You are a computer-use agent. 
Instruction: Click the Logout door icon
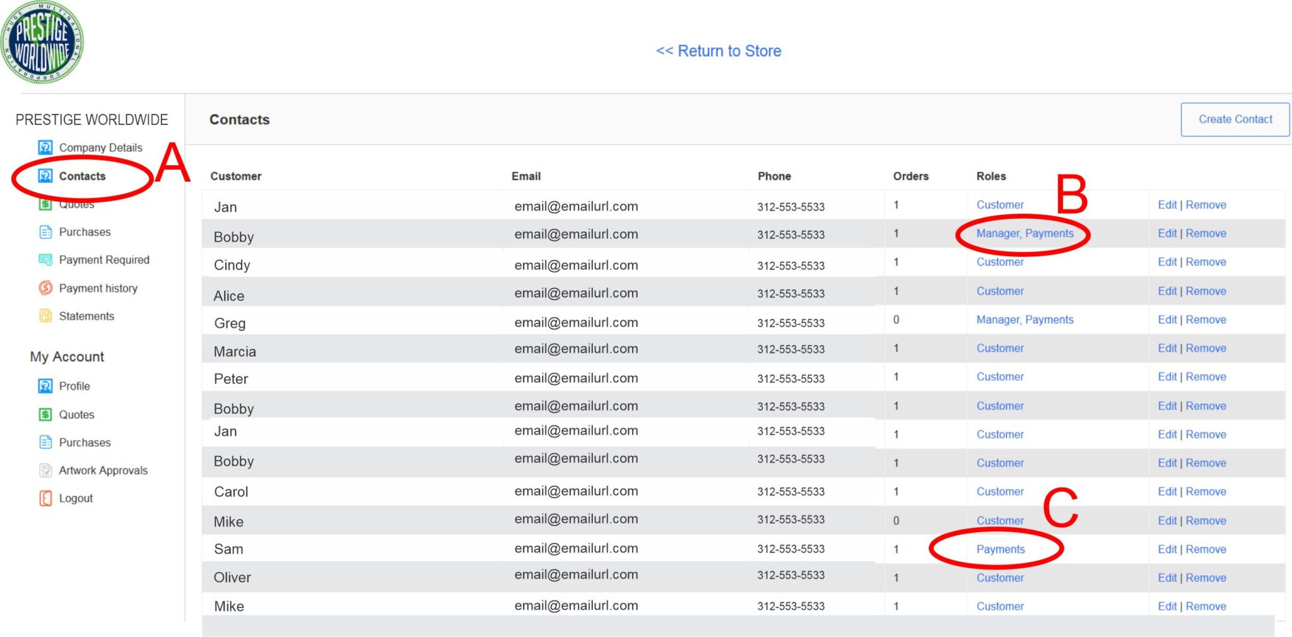(45, 498)
